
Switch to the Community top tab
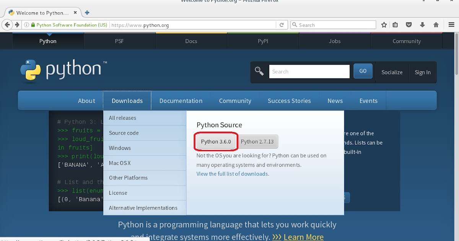406,41
